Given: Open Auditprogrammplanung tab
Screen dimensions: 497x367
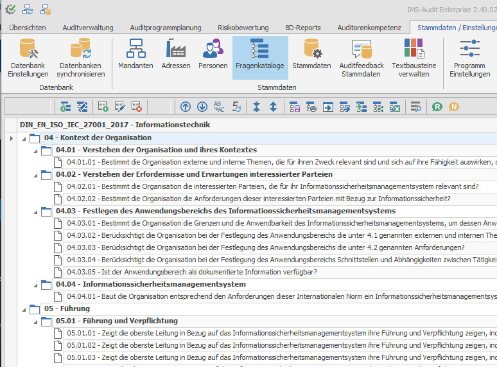Looking at the screenshot, I should click(x=166, y=28).
